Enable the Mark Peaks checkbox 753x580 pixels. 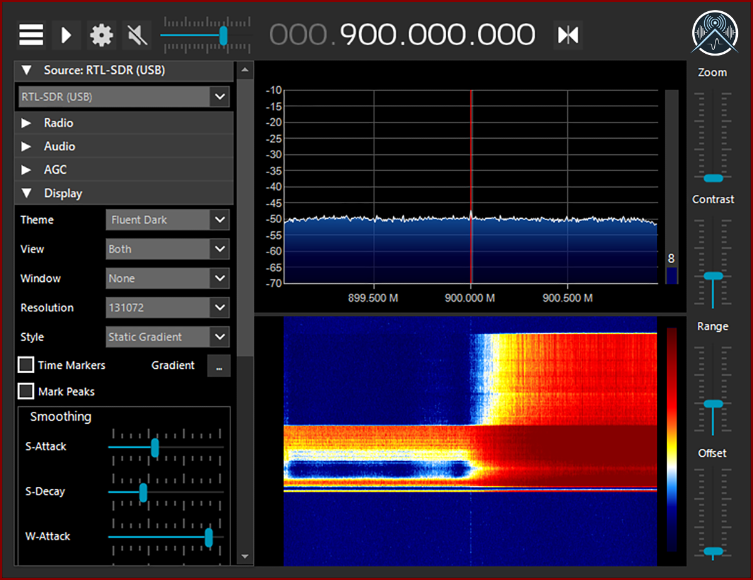pyautogui.click(x=26, y=391)
